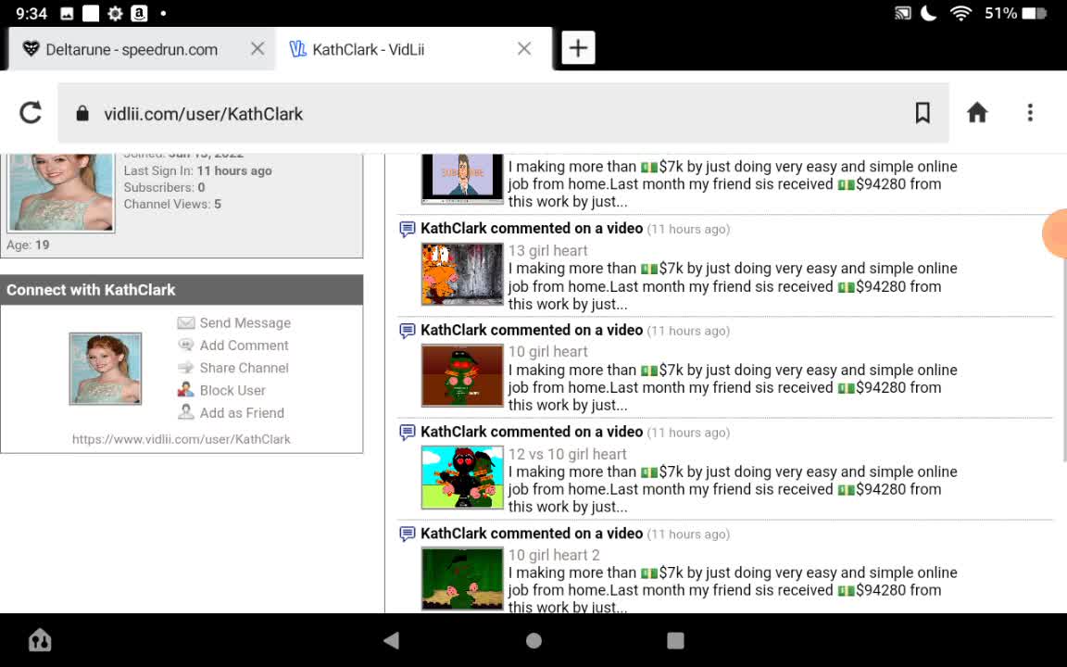
Task: Open the 12 vs 10 girl heart thumbnail
Action: 462,477
